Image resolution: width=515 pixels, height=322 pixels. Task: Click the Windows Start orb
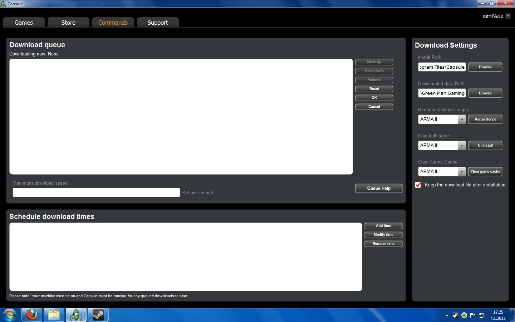click(x=10, y=315)
